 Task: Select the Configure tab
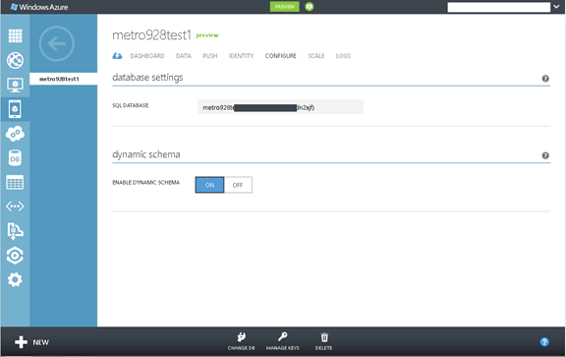[280, 56]
